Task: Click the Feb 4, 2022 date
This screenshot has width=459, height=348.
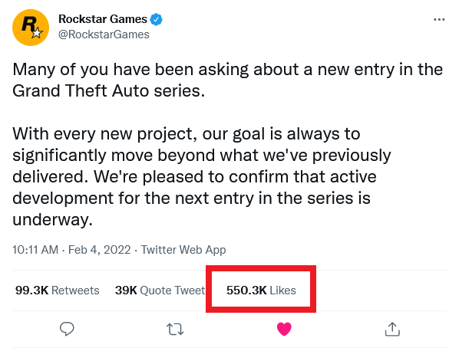Action: tap(100, 250)
